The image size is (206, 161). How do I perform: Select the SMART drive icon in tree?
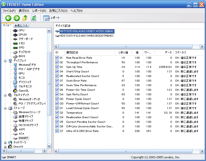pos(15,138)
